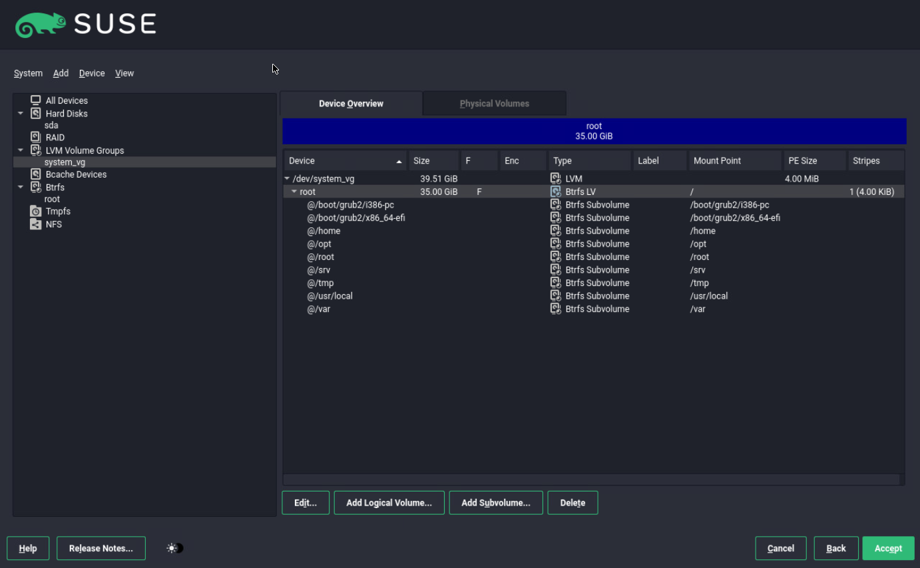
Task: Collapse the Hard Disks tree node
Action: (21, 114)
